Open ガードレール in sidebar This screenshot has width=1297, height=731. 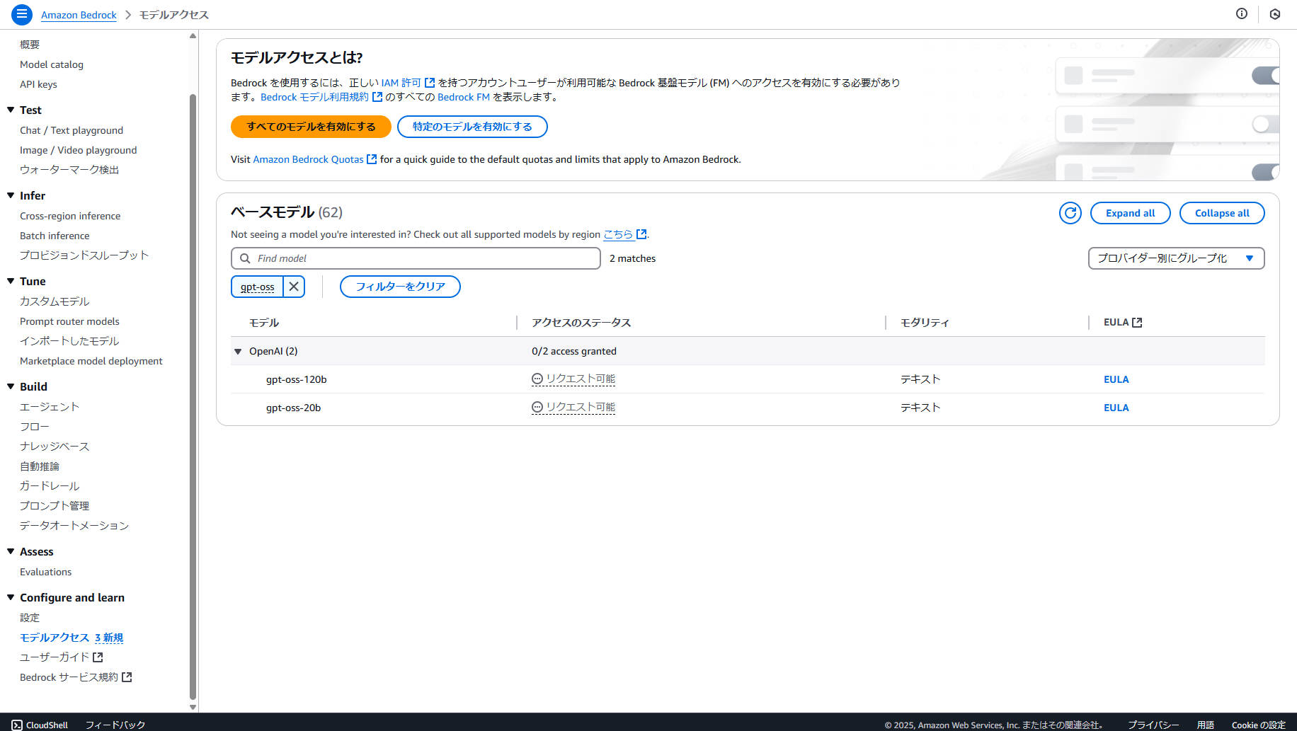[50, 486]
